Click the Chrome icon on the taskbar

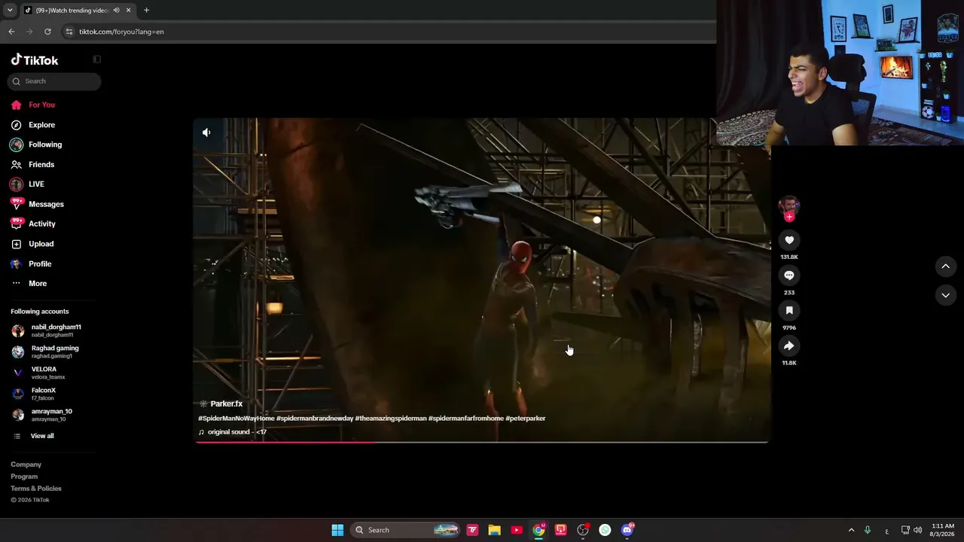coord(538,530)
